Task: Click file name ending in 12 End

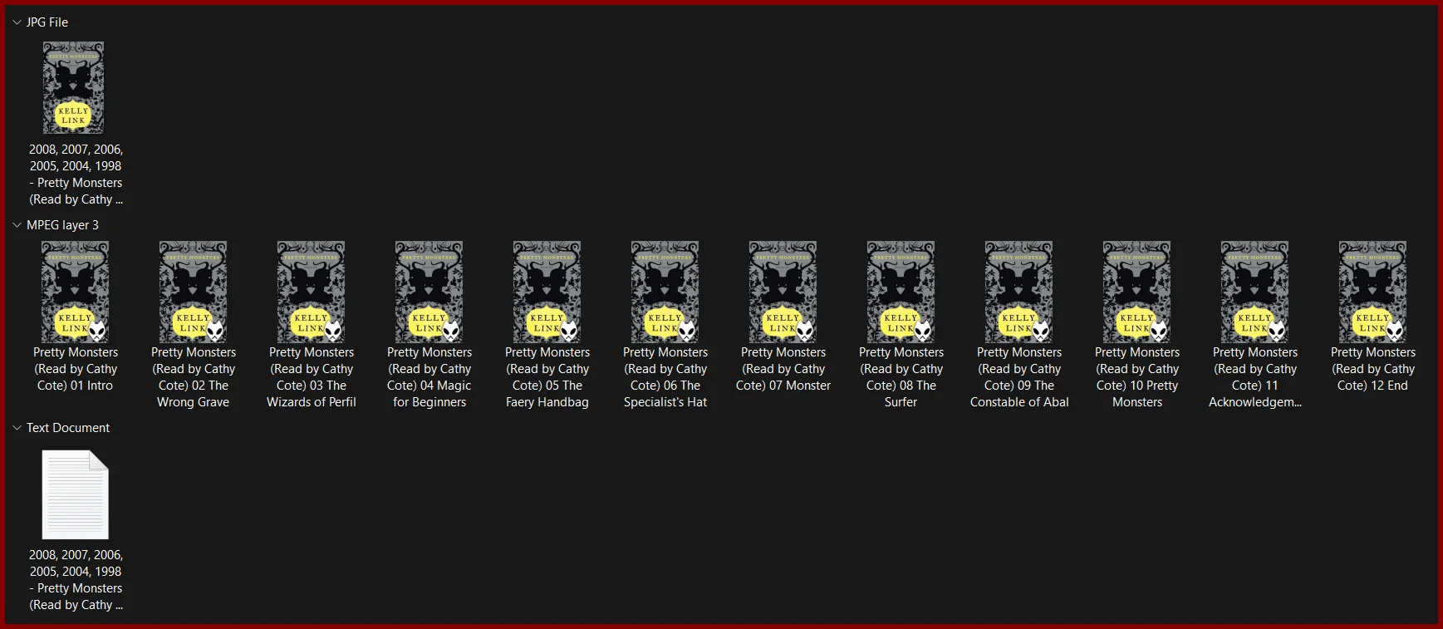Action: [1373, 369]
